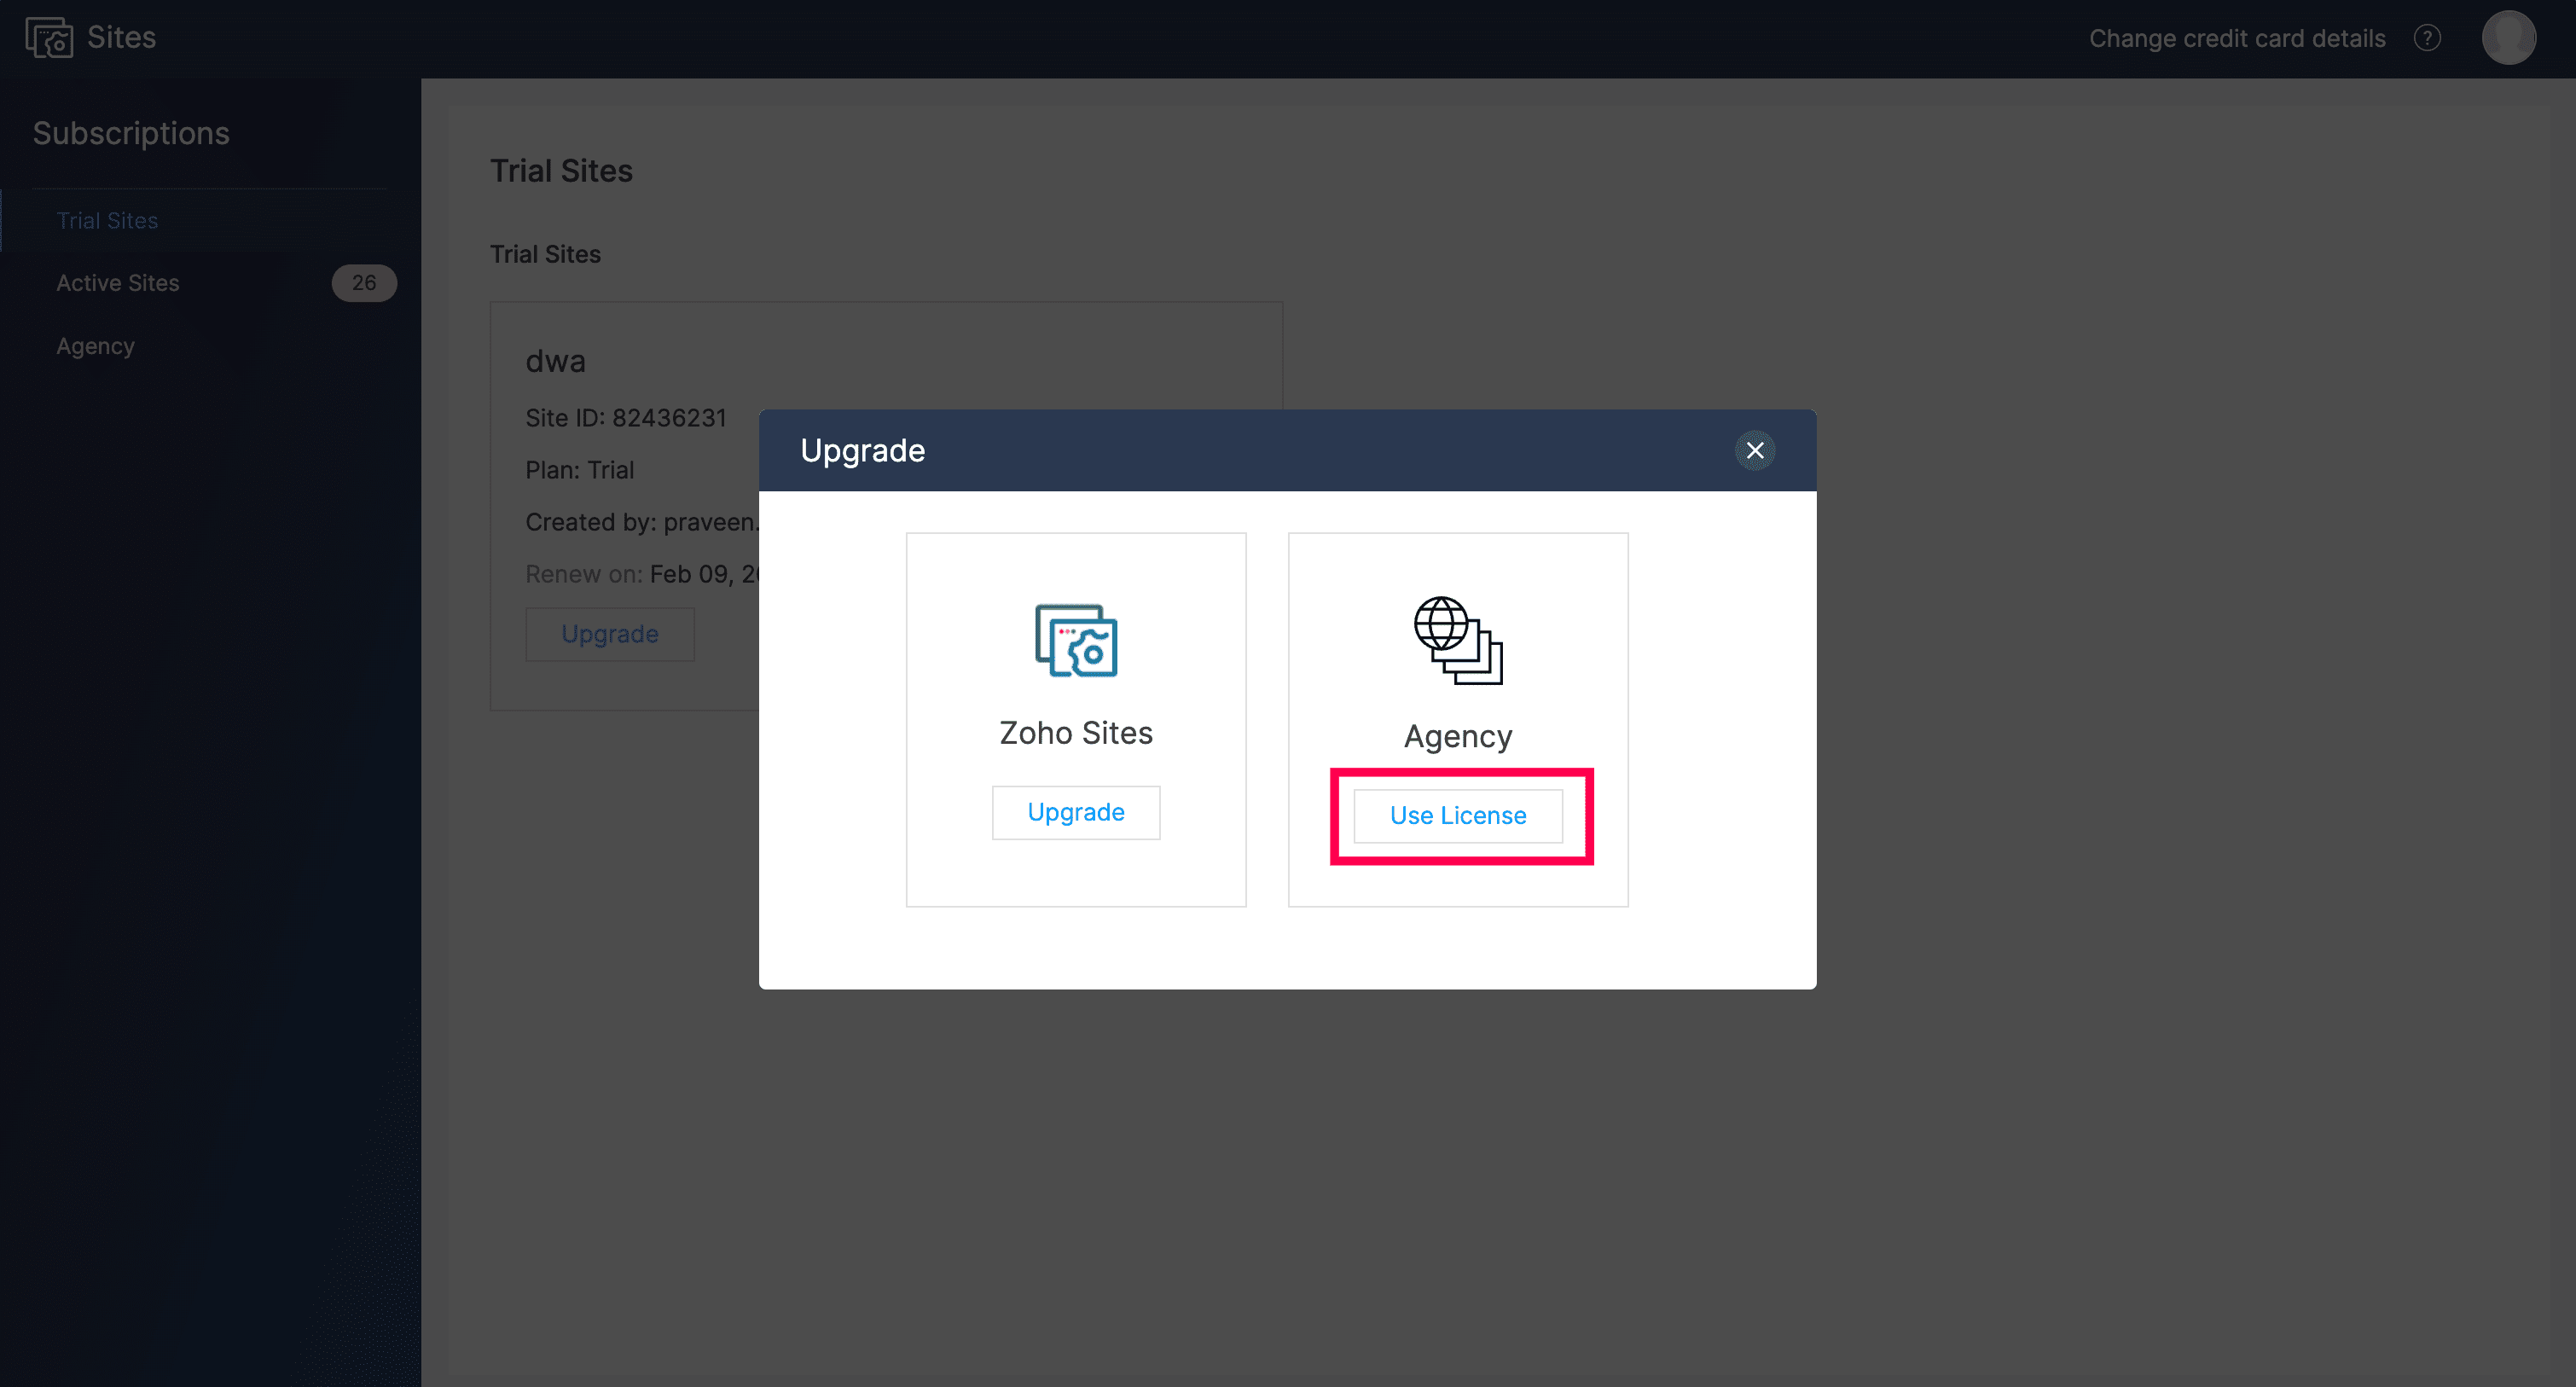Screen dimensions: 2576x1387
Task: Click the Agency globe pages icon
Action: click(1458, 641)
